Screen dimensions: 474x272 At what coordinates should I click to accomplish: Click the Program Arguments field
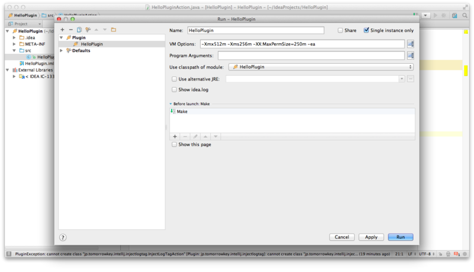[311, 56]
